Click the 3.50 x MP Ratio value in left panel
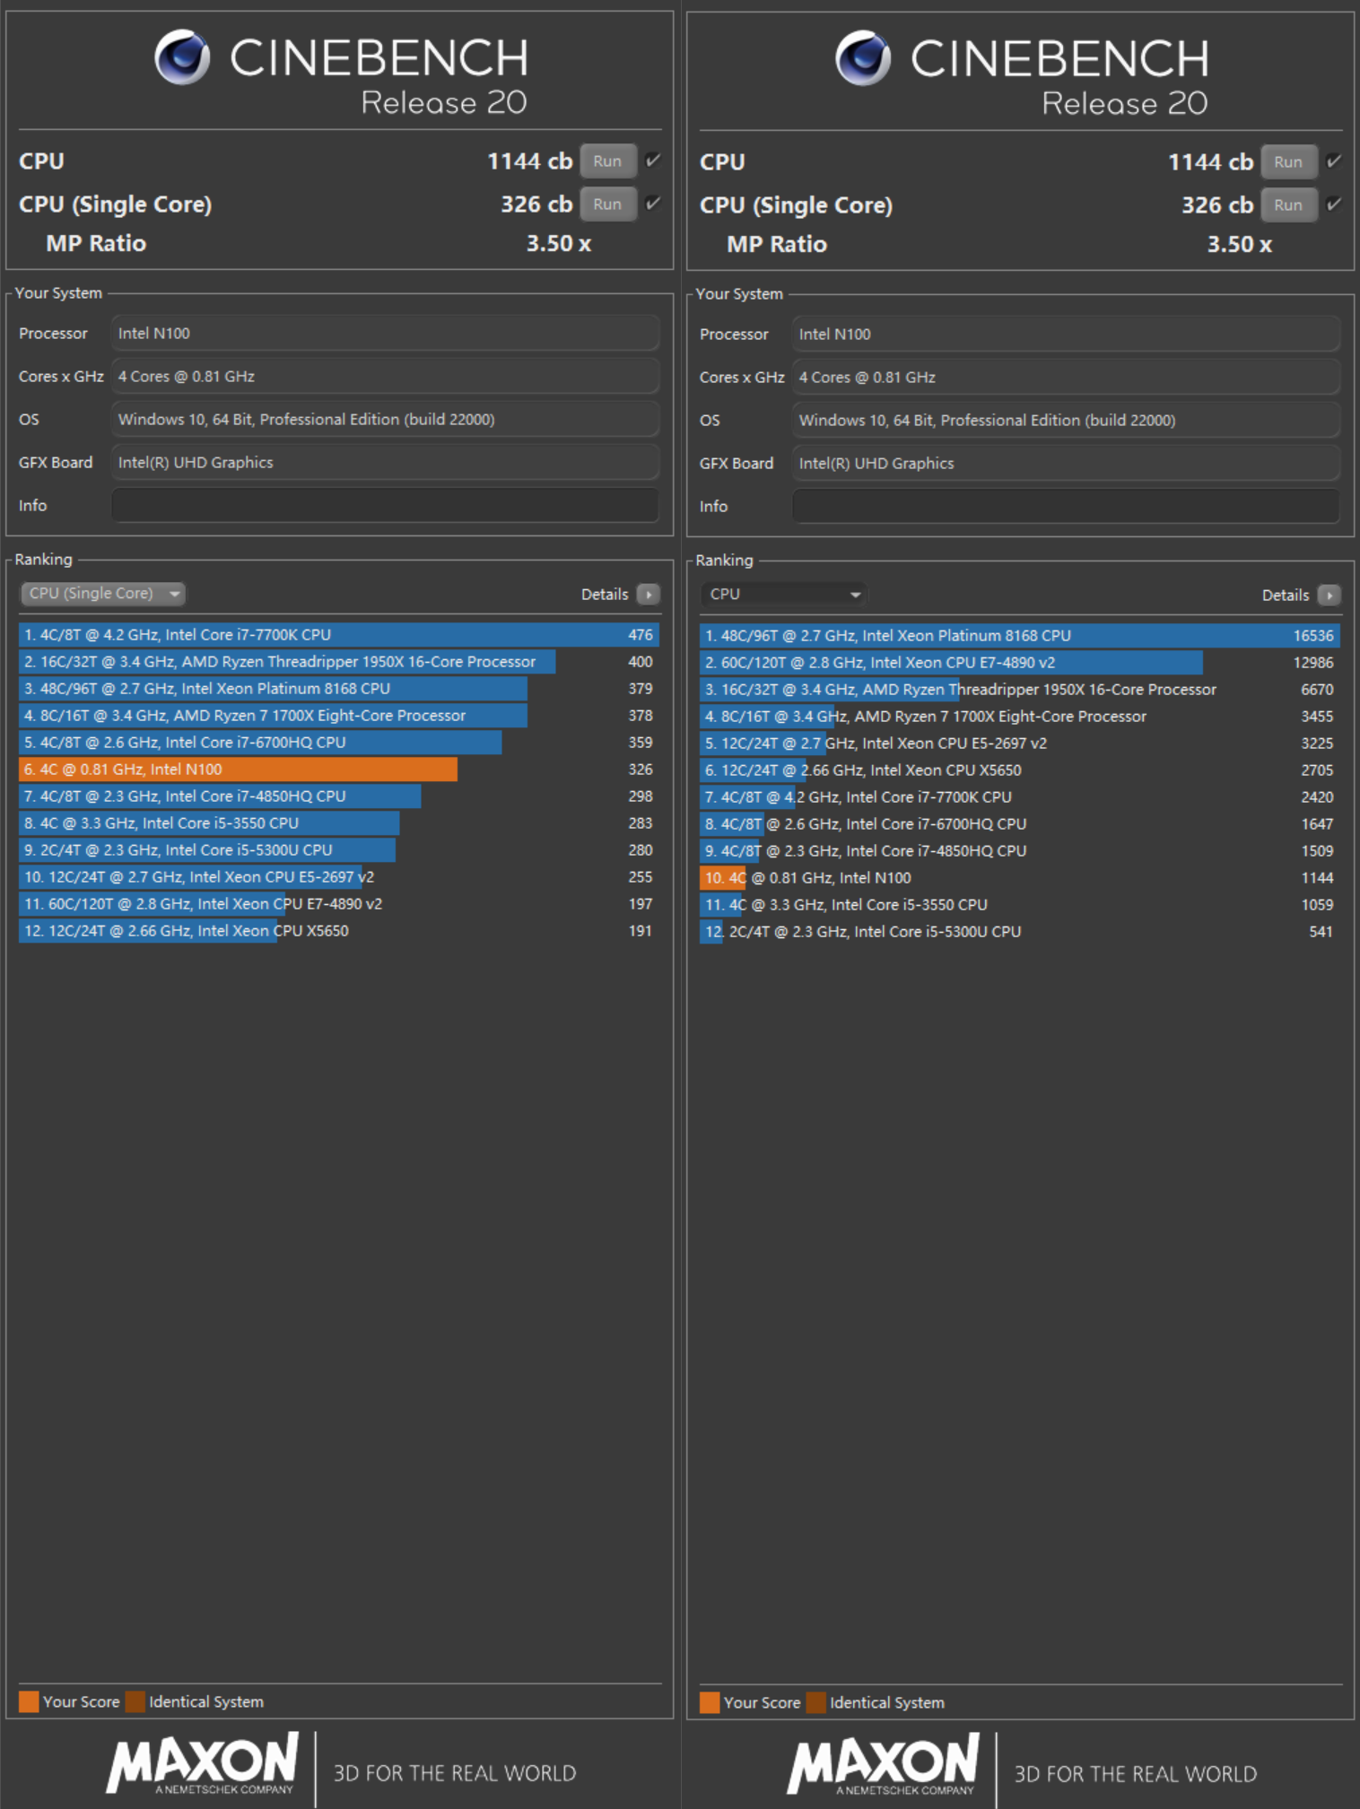1360x1809 pixels. [x=558, y=244]
